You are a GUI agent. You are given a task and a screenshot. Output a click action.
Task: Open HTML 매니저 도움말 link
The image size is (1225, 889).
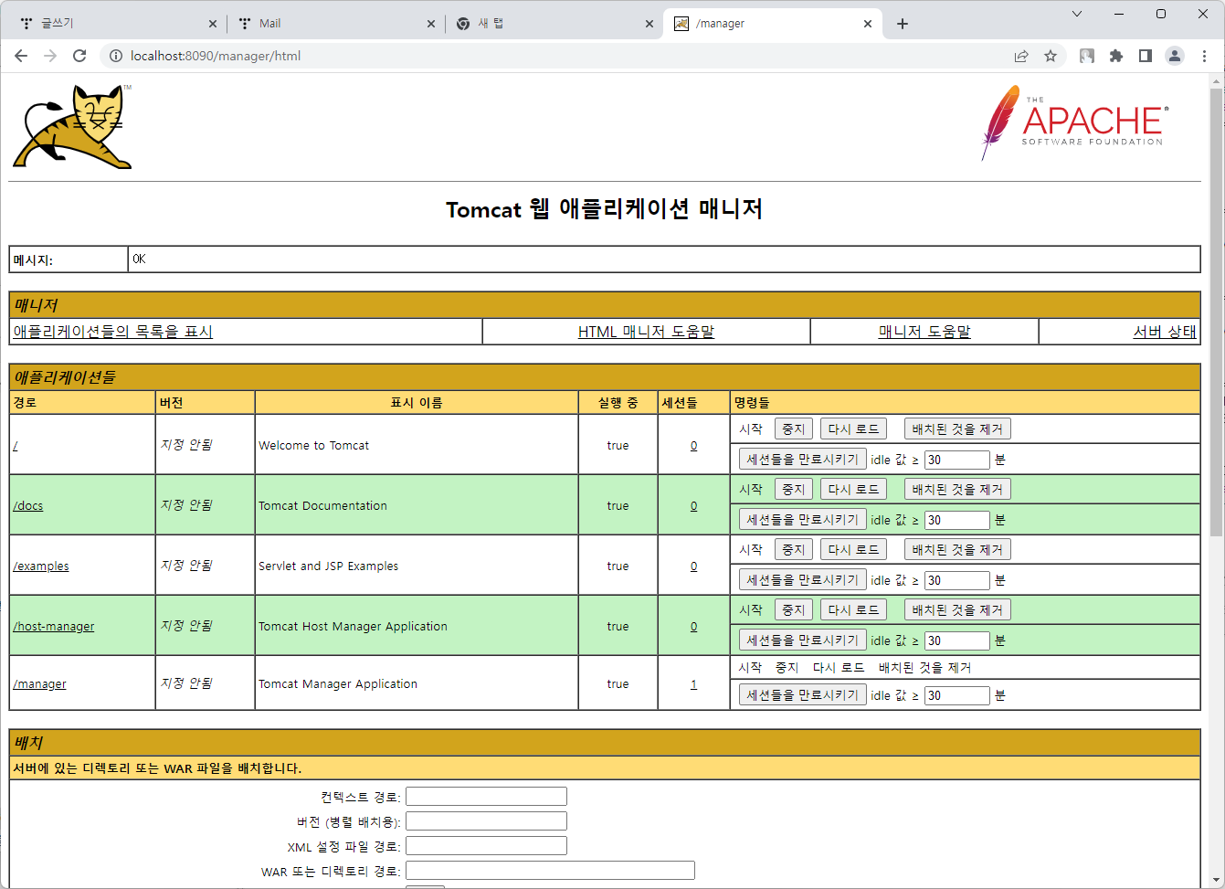click(646, 332)
